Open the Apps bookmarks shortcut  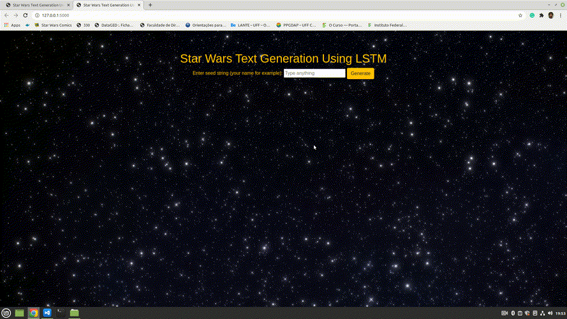point(12,25)
